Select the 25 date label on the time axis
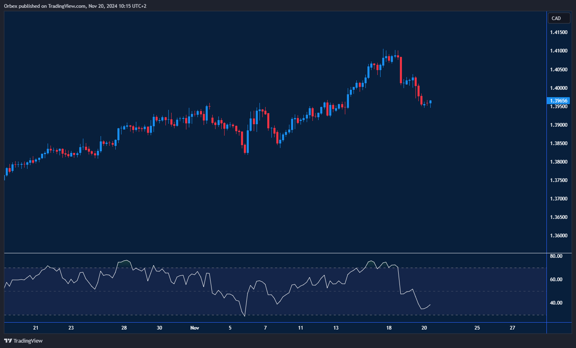576x348 pixels. tap(477, 328)
